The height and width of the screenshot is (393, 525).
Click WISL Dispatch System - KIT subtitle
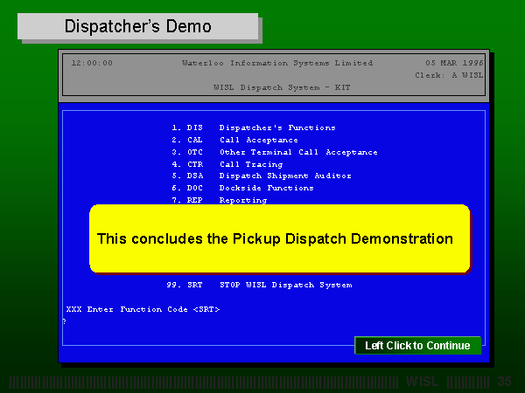click(282, 87)
